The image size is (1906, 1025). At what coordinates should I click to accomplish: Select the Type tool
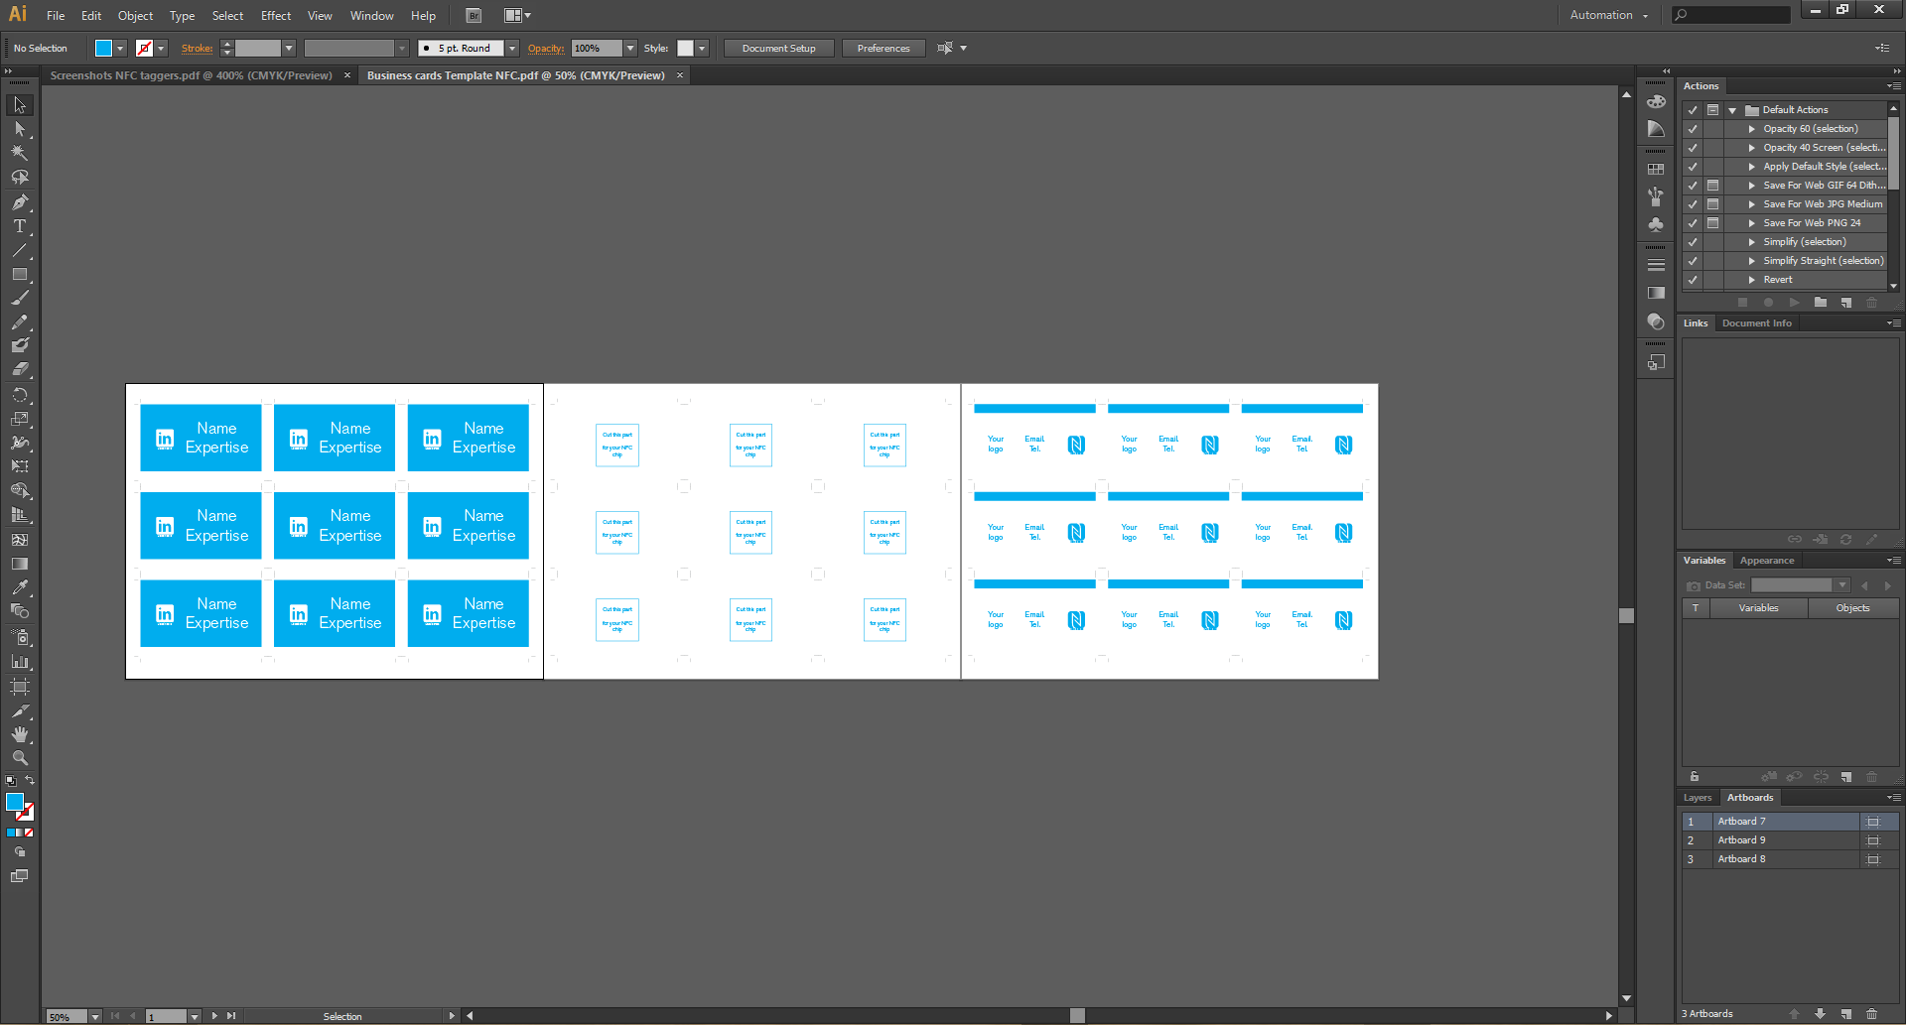point(20,226)
